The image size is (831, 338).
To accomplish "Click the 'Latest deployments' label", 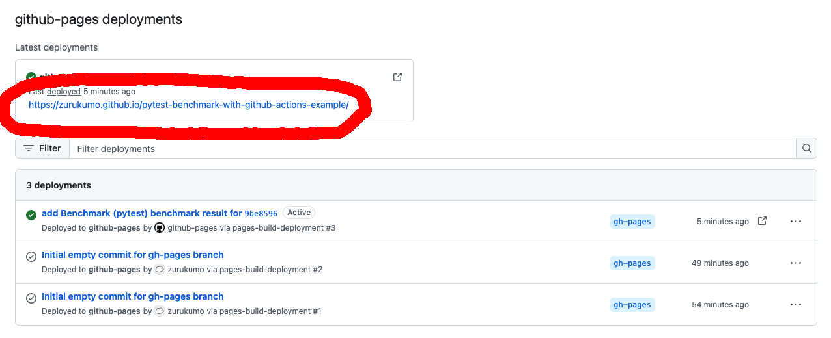I will coord(57,47).
